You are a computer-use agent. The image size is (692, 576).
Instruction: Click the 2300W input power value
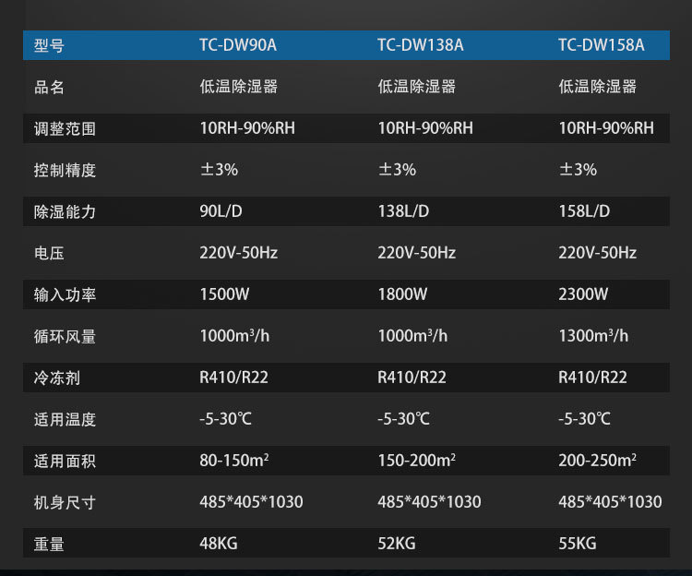pyautogui.click(x=583, y=294)
